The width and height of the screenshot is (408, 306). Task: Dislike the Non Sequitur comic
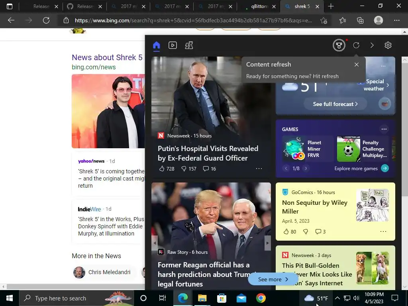point(306,231)
